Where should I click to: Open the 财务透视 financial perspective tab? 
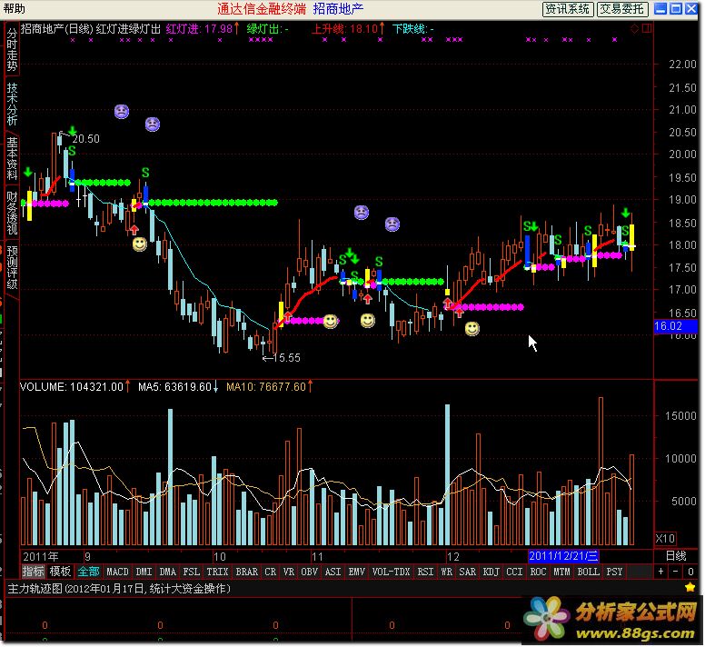tap(12, 213)
